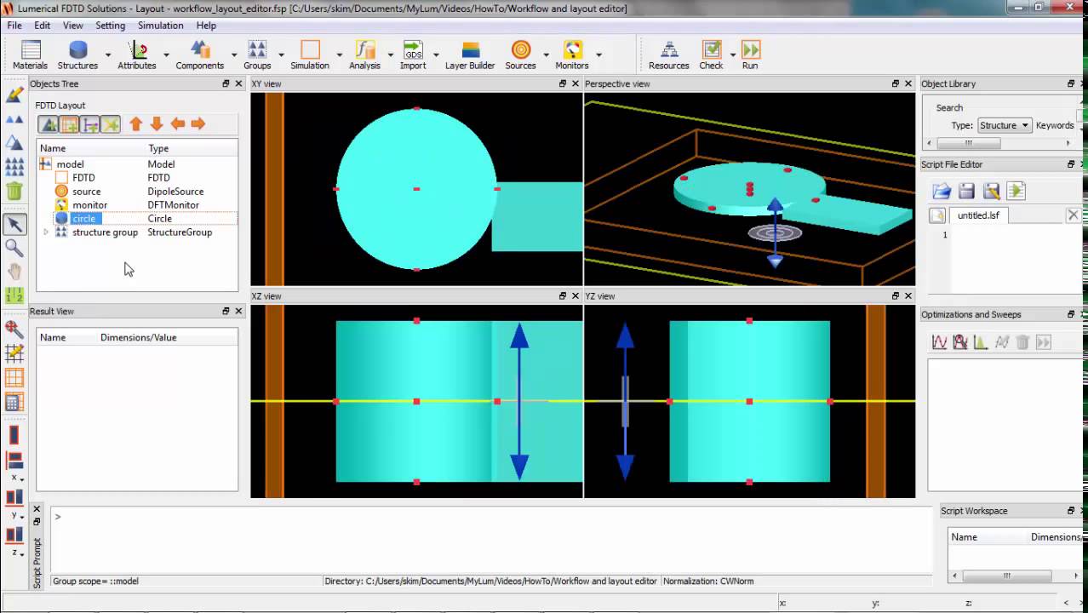Toggle the ruler 1|2 tool
Screen dimensions: 1088x613
14,295
